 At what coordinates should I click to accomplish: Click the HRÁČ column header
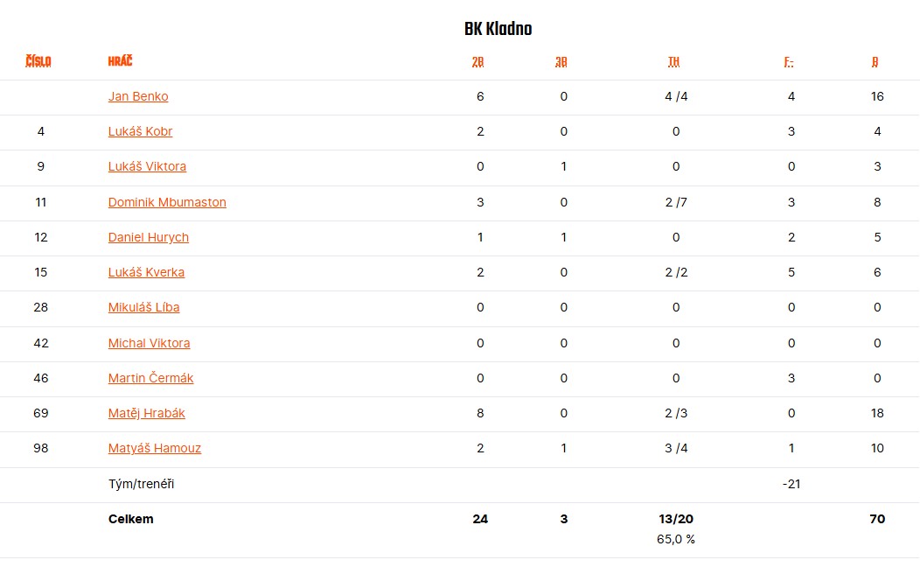point(120,61)
